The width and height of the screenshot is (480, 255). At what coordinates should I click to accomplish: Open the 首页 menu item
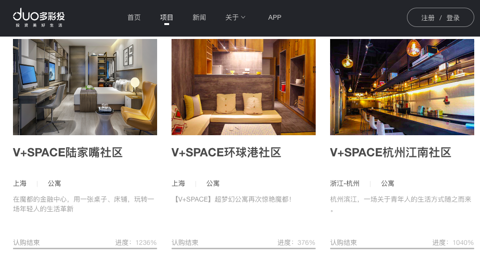tap(134, 17)
